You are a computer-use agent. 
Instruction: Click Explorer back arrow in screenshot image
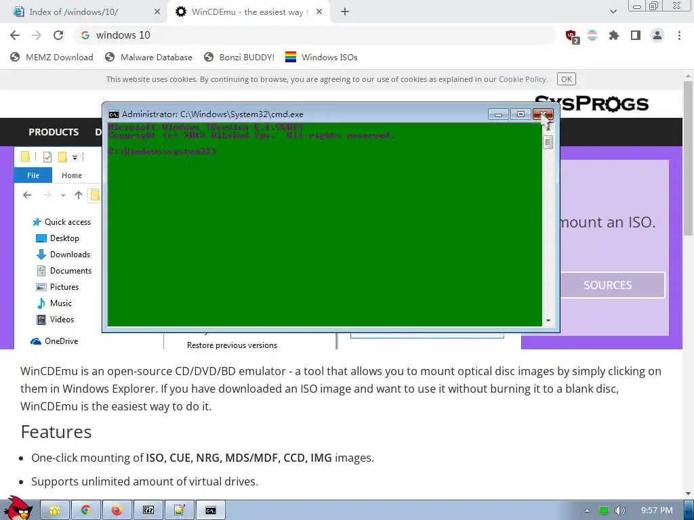pyautogui.click(x=27, y=195)
